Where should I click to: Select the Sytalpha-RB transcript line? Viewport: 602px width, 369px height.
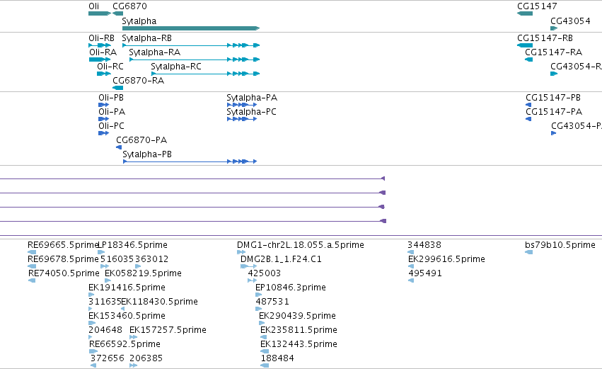tap(191, 45)
